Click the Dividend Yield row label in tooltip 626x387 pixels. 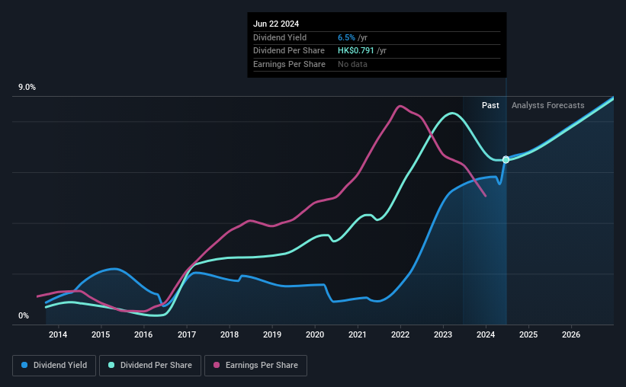[280, 37]
